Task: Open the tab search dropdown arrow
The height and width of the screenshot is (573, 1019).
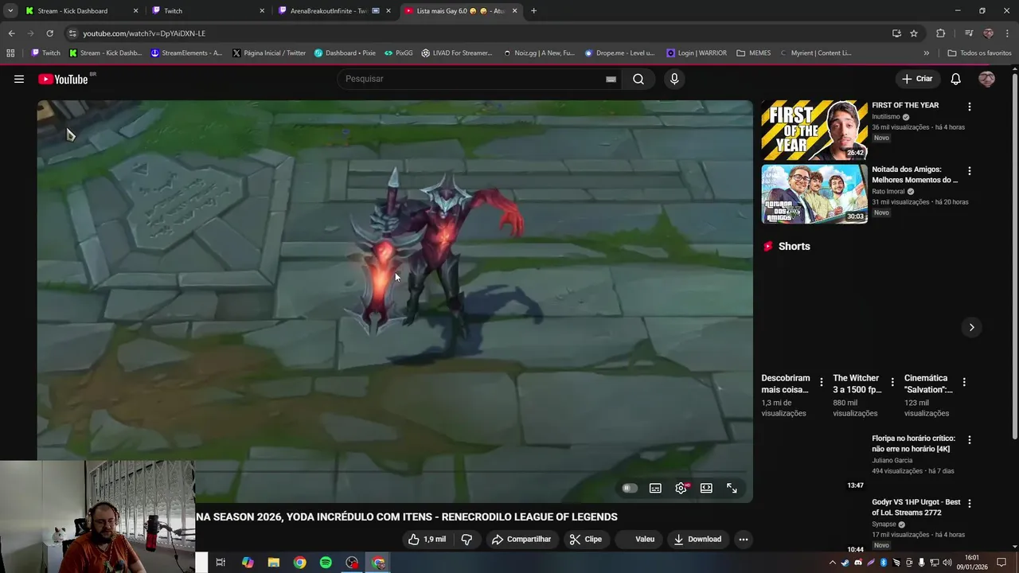Action: pyautogui.click(x=10, y=11)
